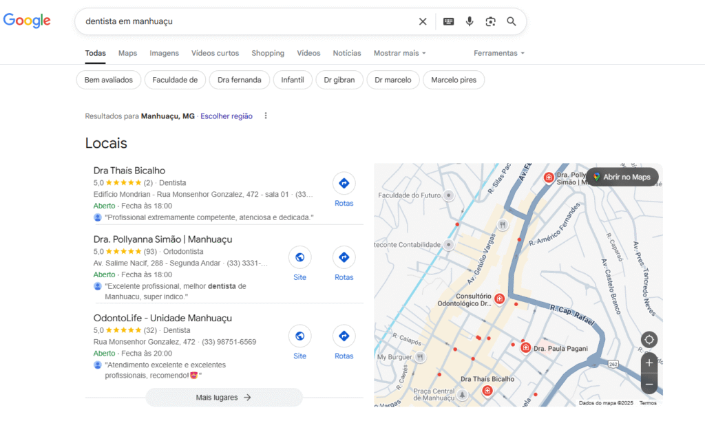
Task: Open the Dra Thais Bicalho listing title
Action: point(129,171)
